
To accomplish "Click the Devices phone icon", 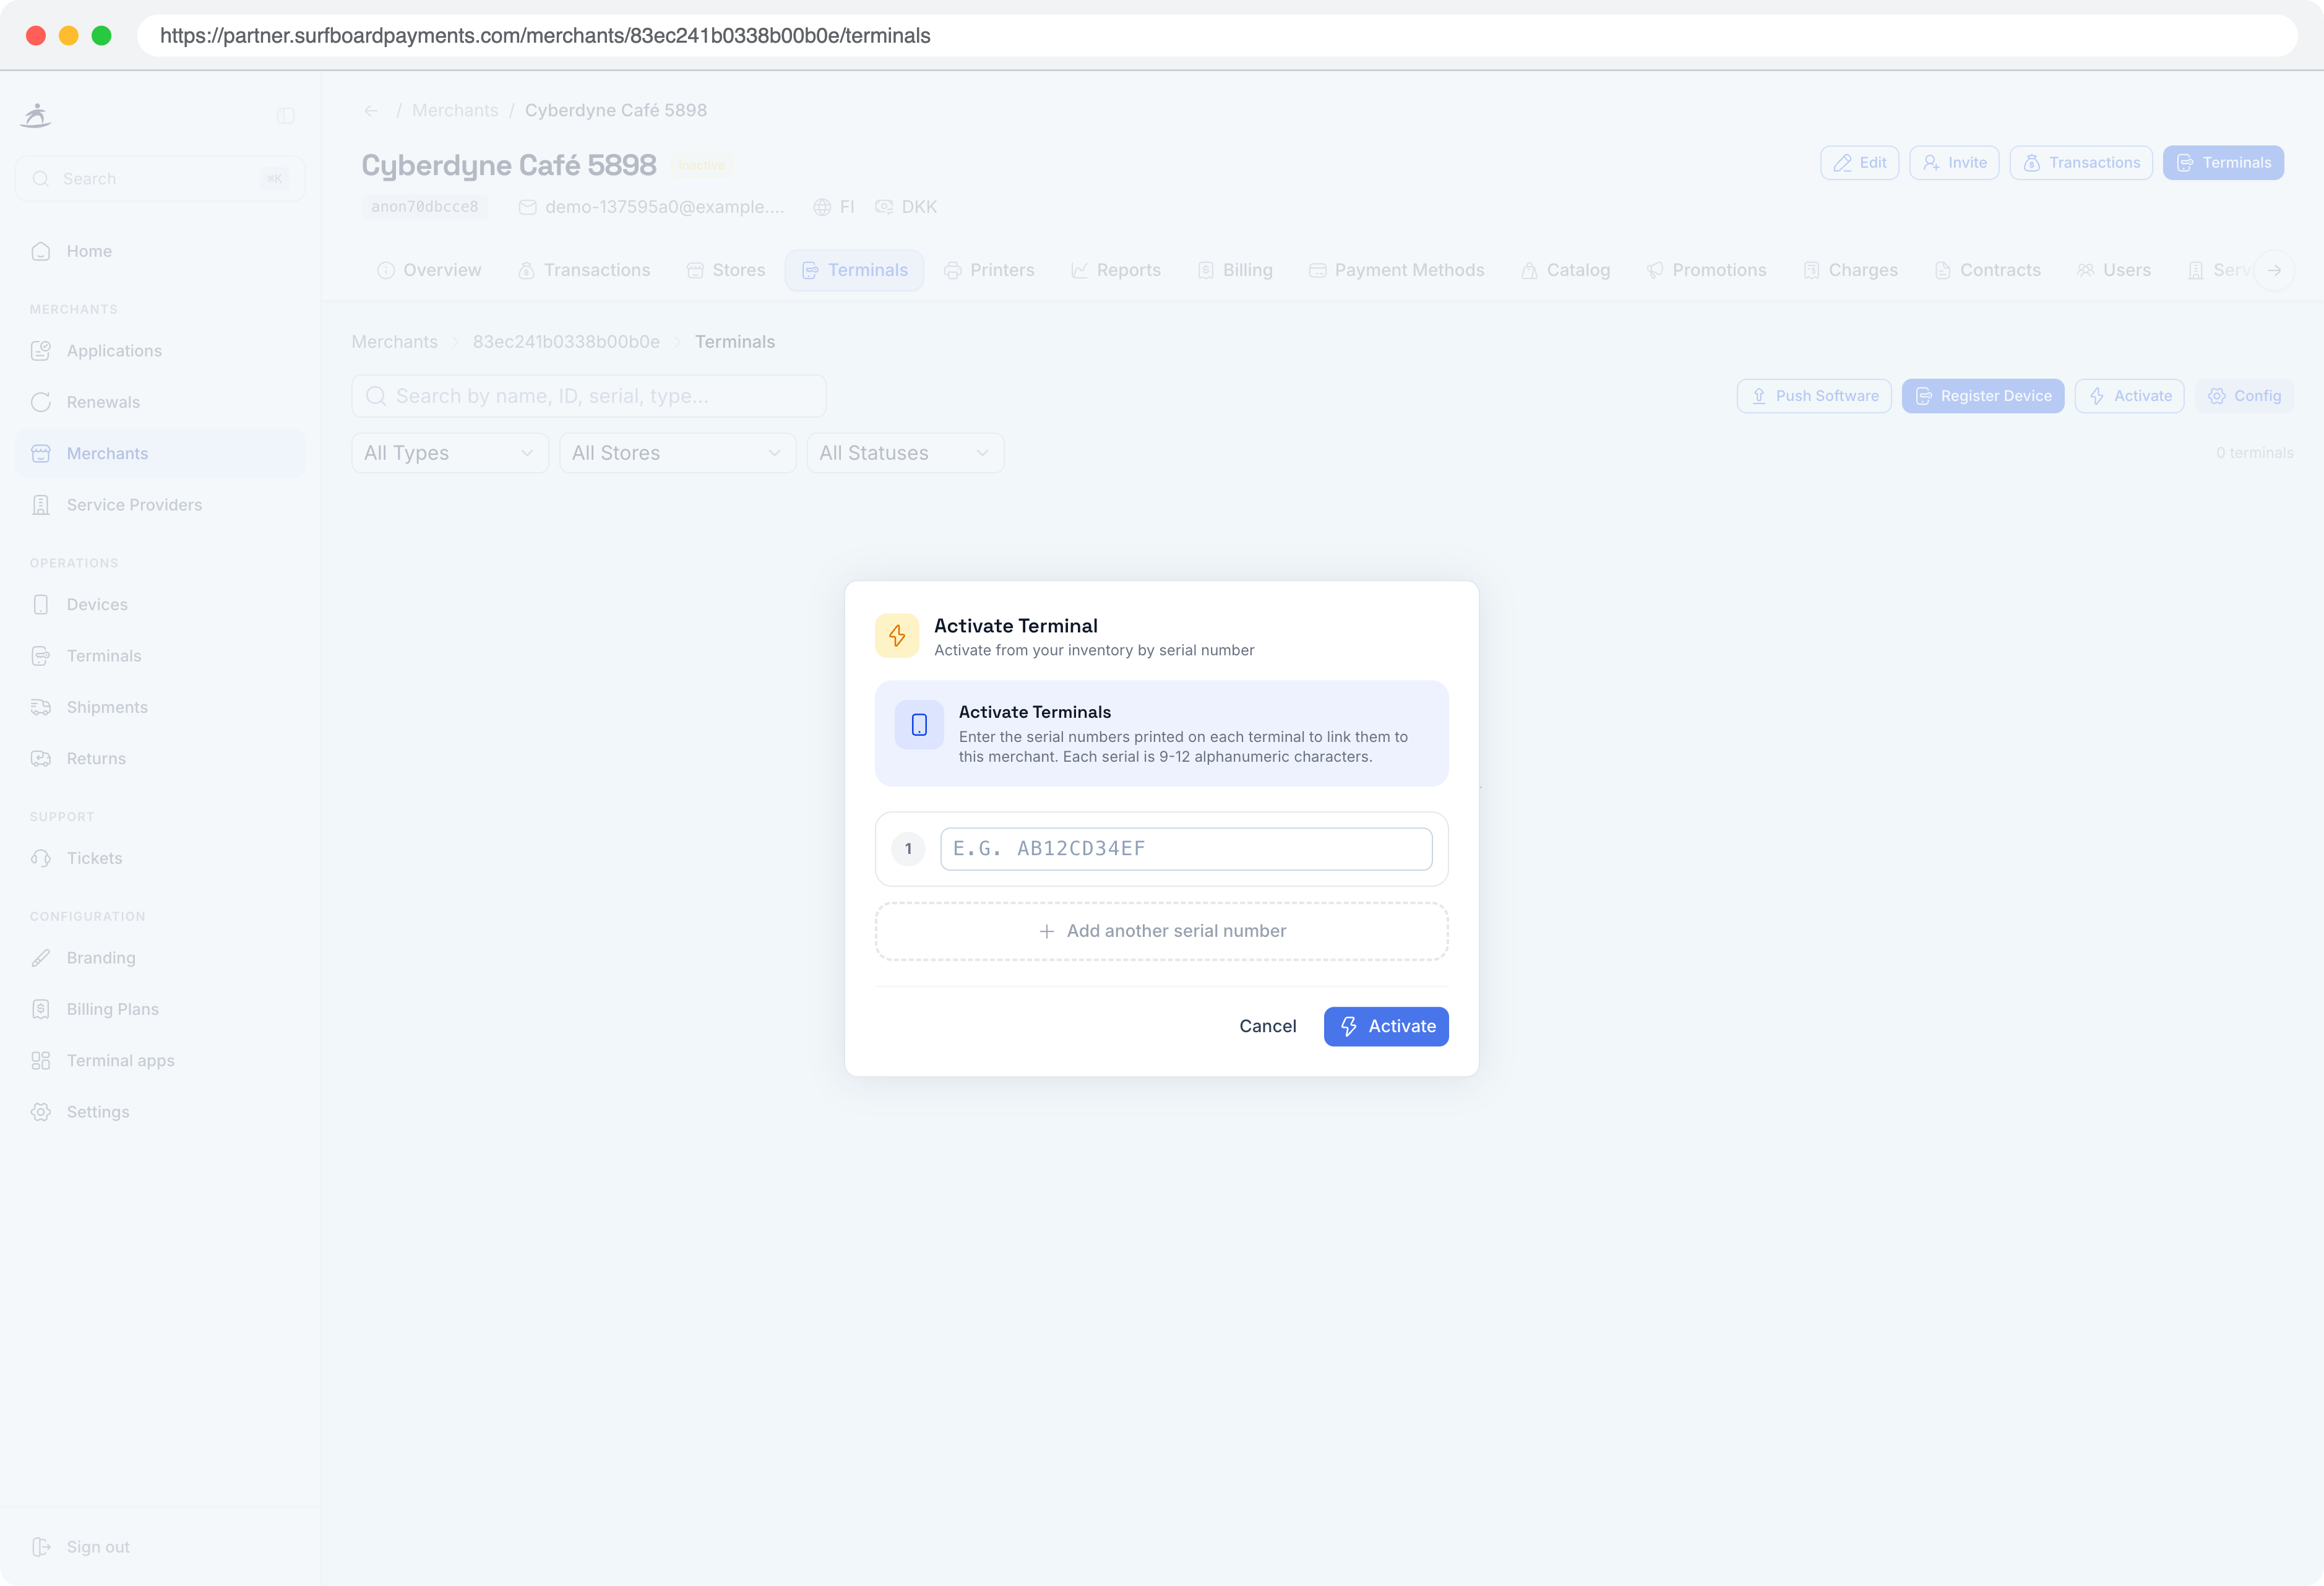I will click(41, 605).
